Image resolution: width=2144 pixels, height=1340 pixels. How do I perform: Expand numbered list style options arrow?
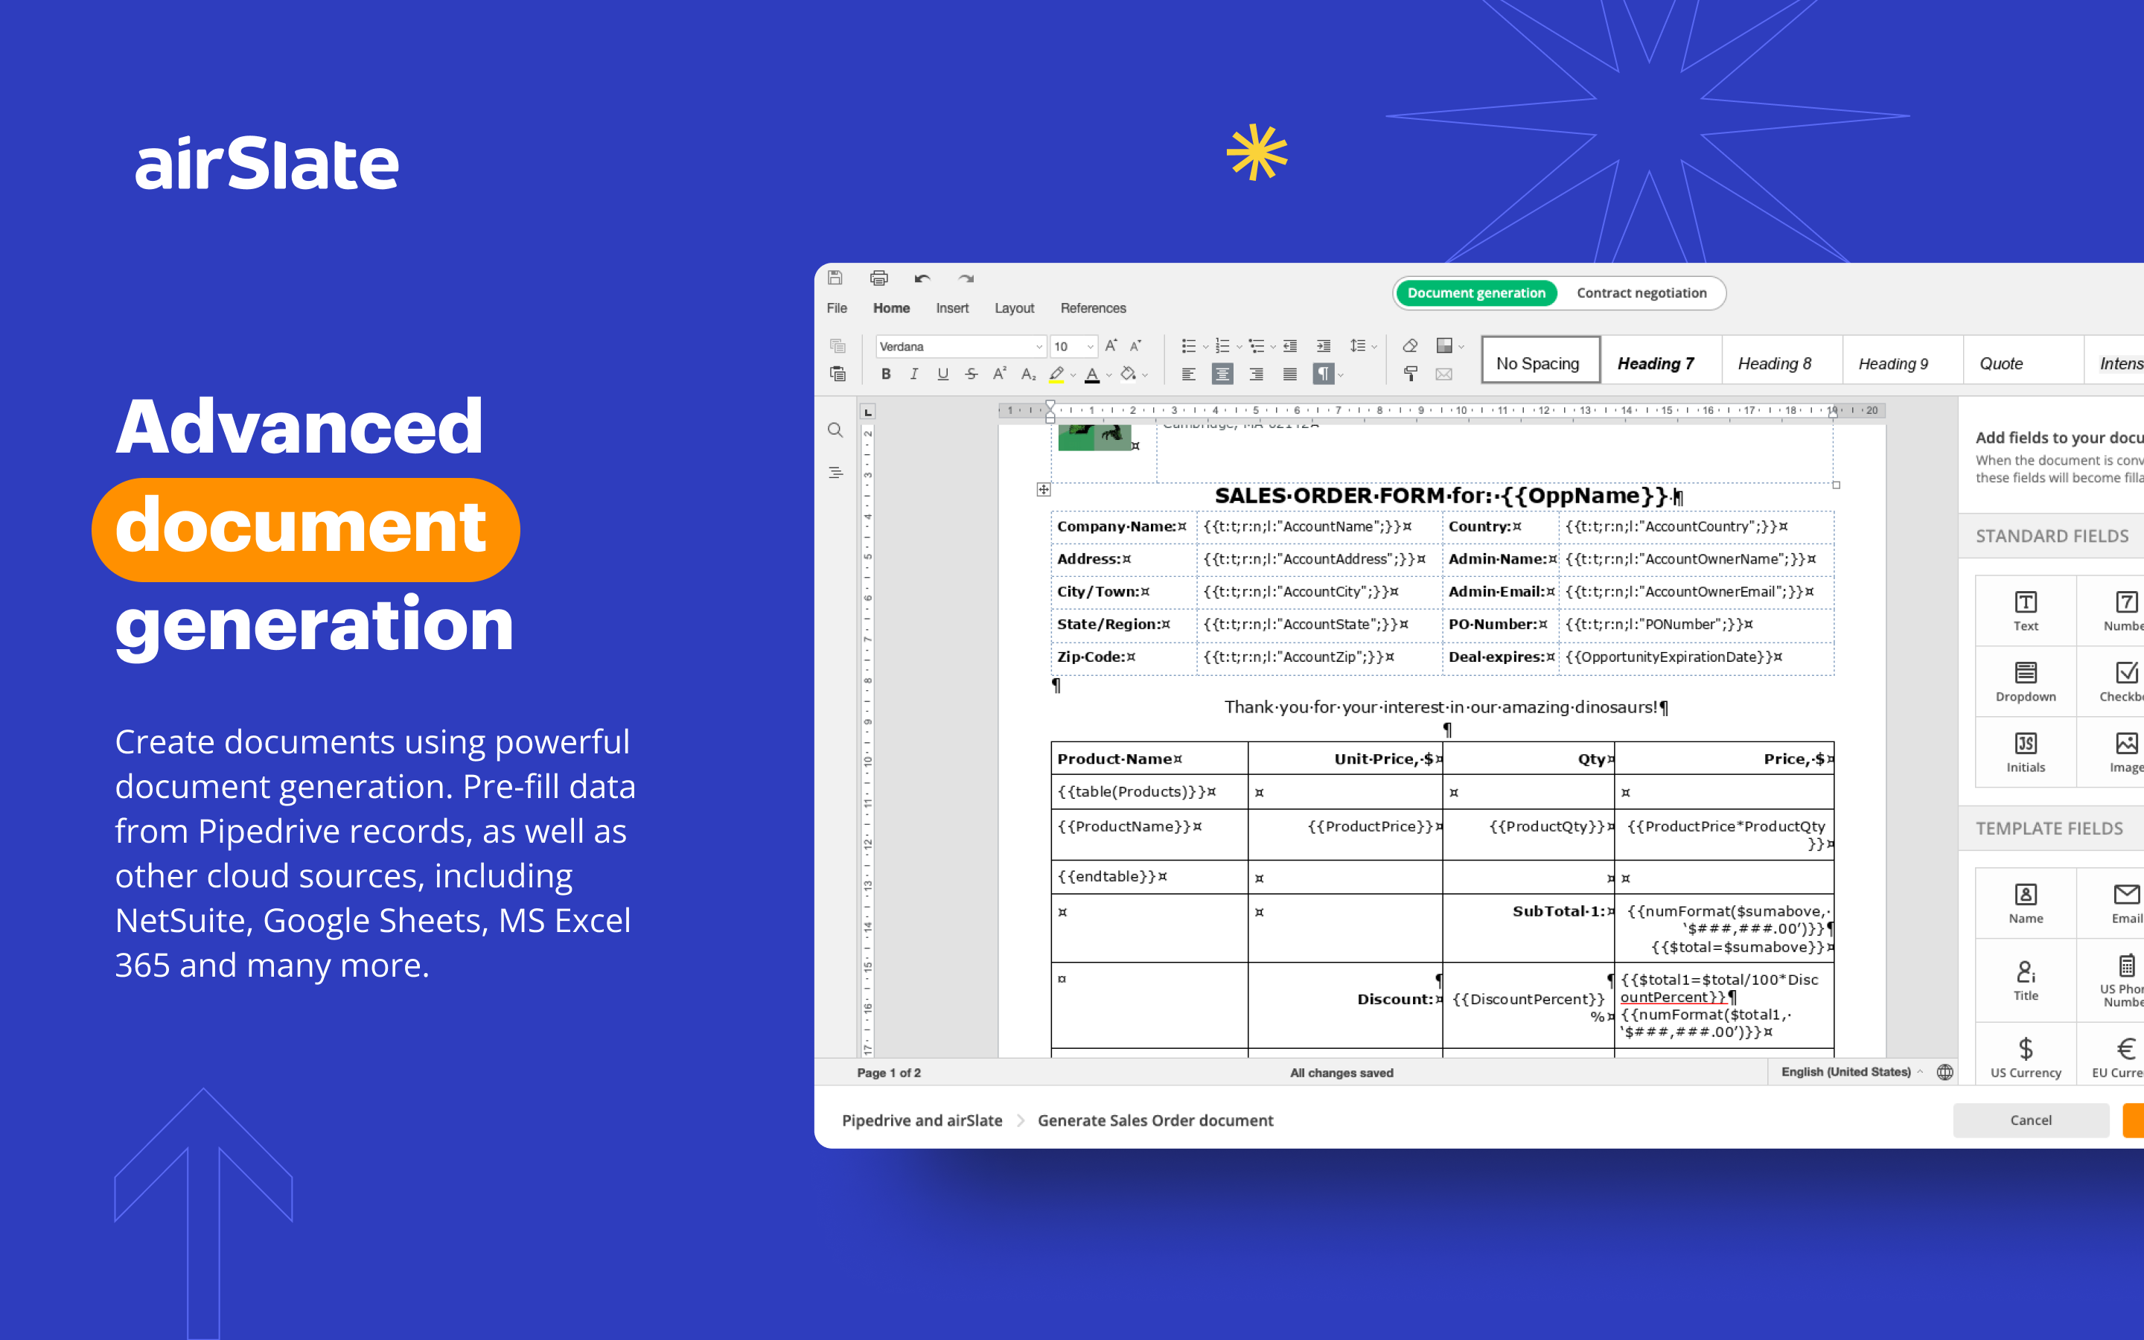(x=1239, y=346)
